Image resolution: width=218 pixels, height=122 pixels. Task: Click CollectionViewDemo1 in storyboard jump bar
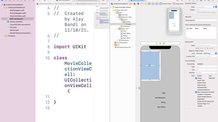(x=120, y=4)
